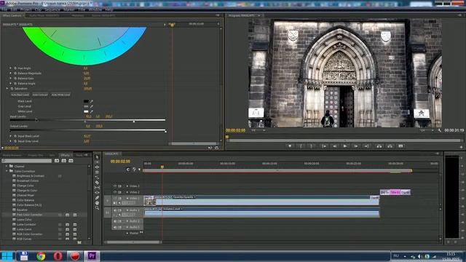Select the Razor tool
The height and width of the screenshot is (262, 466).
point(97,183)
